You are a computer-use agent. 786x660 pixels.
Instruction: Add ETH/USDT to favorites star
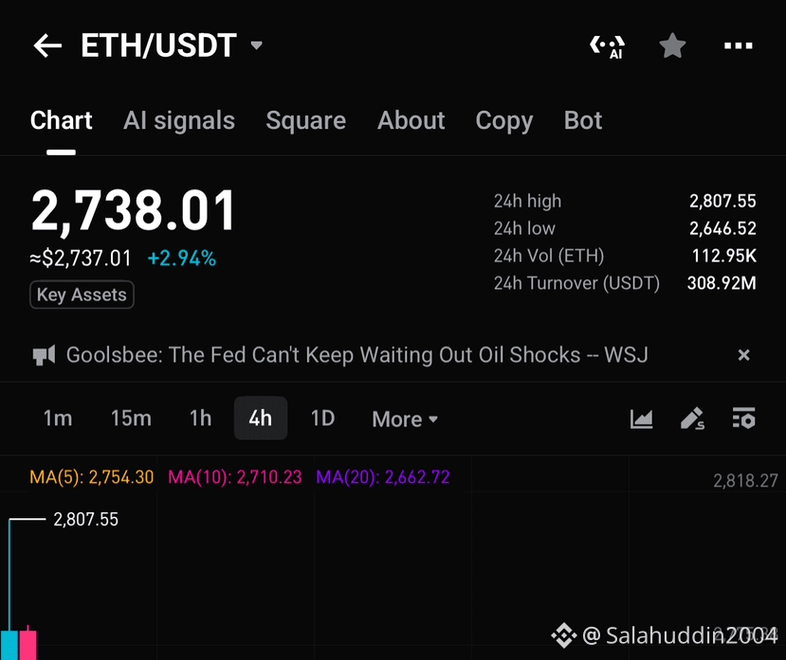tap(671, 45)
